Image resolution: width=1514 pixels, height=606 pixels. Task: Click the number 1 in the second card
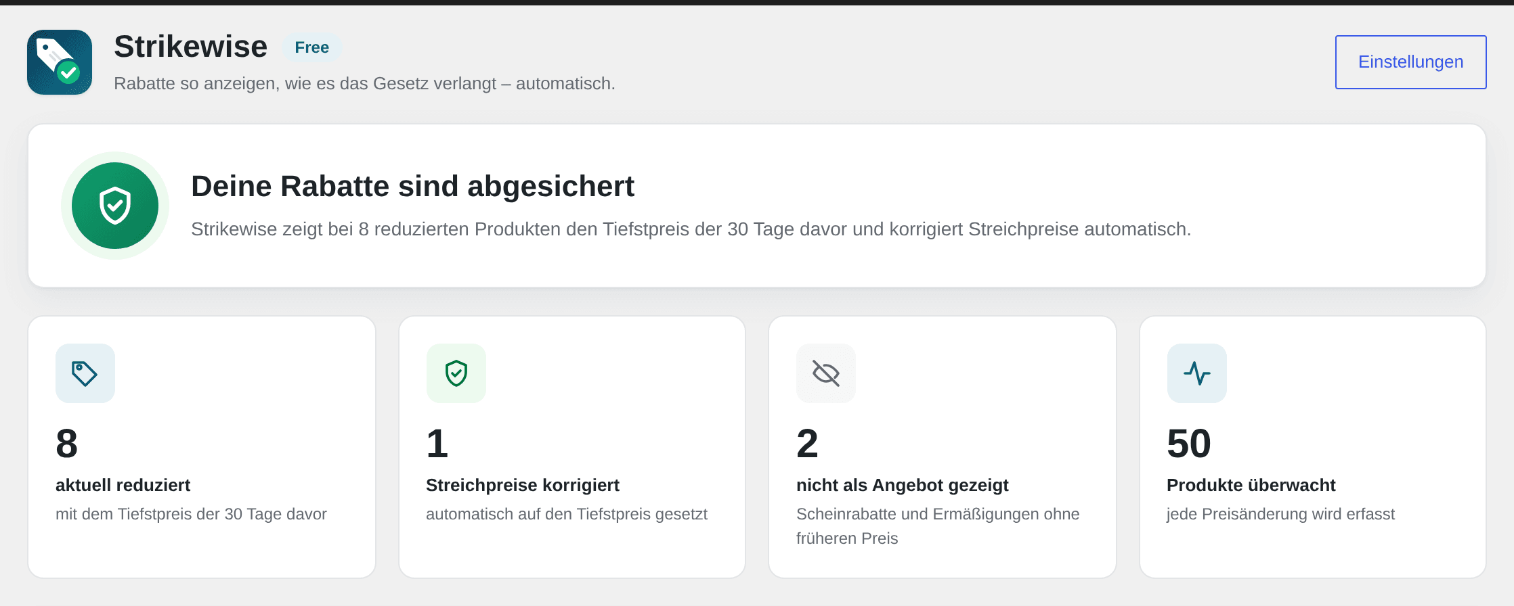(x=437, y=444)
